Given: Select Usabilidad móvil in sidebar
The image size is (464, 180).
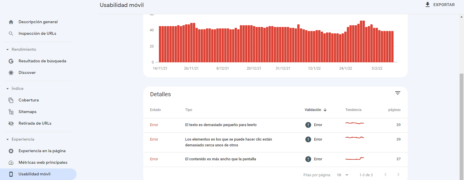Looking at the screenshot, I should click(38, 174).
